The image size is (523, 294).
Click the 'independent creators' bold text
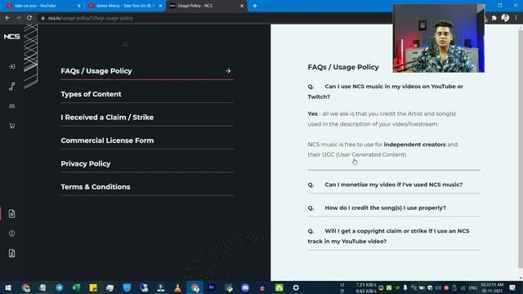point(414,145)
